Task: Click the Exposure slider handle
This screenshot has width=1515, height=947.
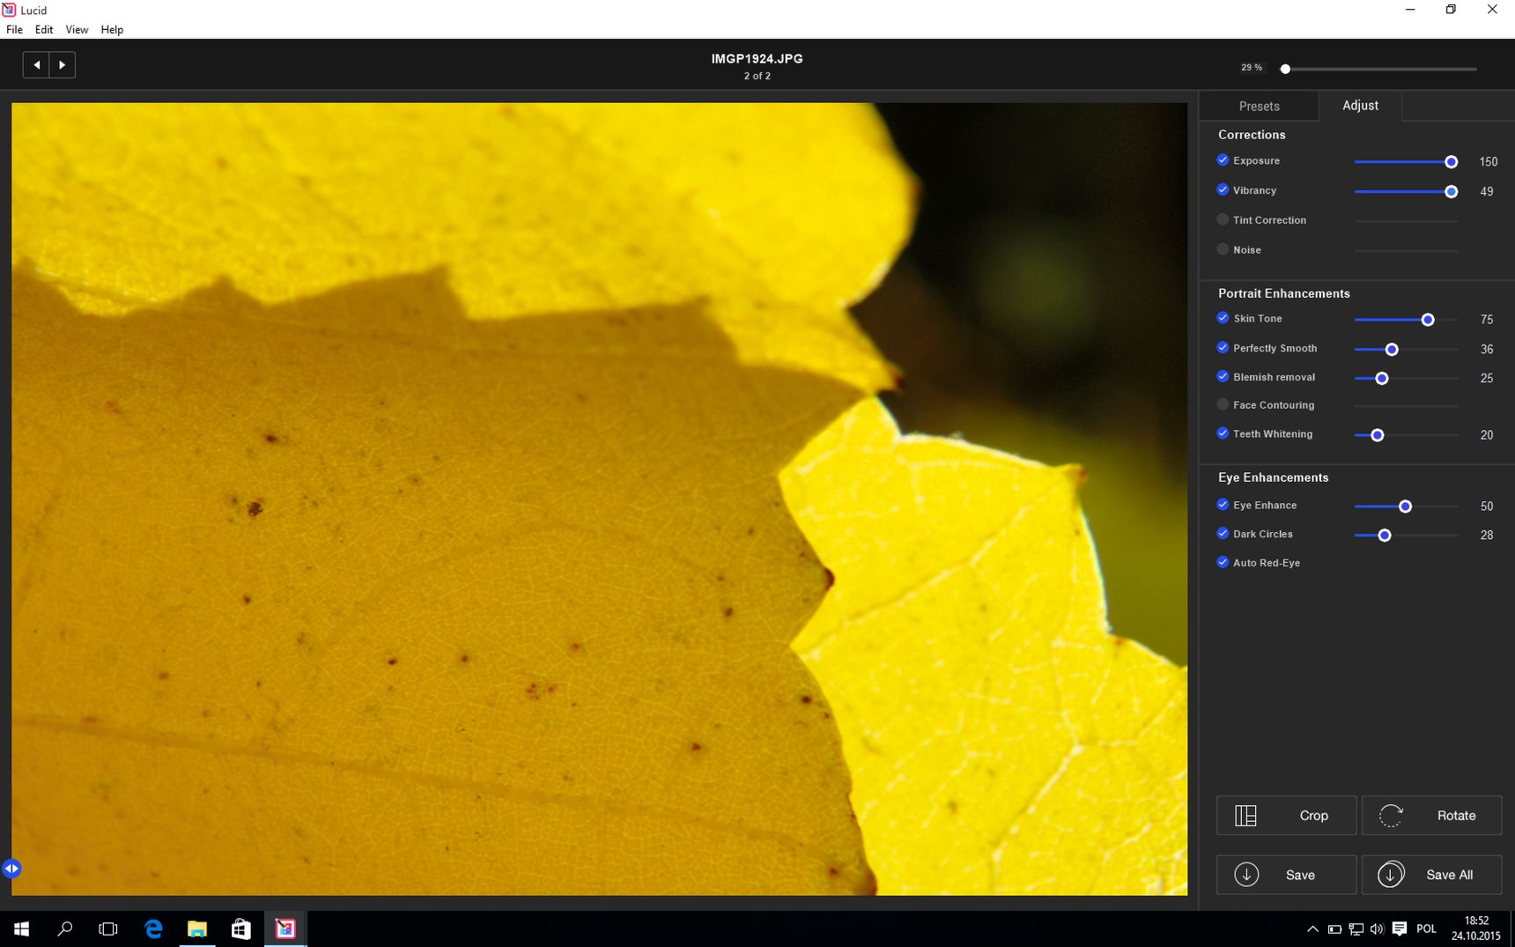Action: pos(1451,162)
